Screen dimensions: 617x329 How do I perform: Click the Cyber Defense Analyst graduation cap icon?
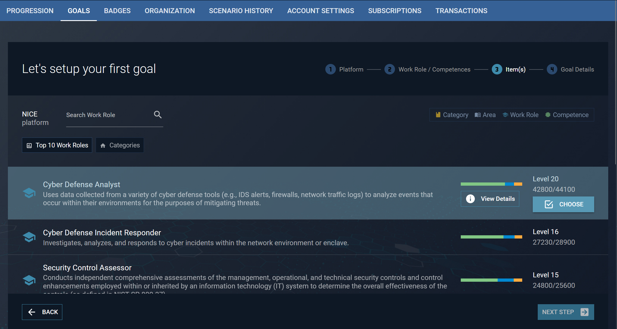(x=29, y=193)
